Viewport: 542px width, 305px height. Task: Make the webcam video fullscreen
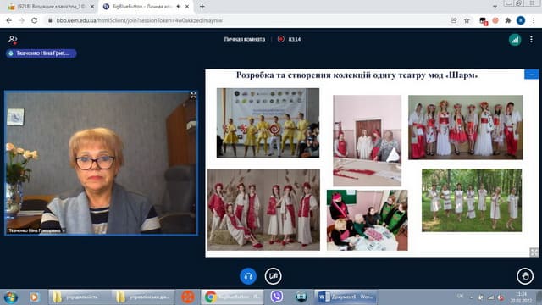(193, 96)
